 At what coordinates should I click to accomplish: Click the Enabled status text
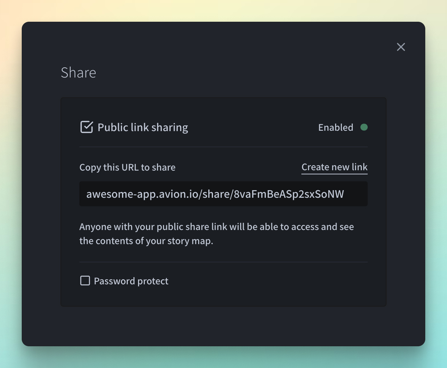(335, 127)
